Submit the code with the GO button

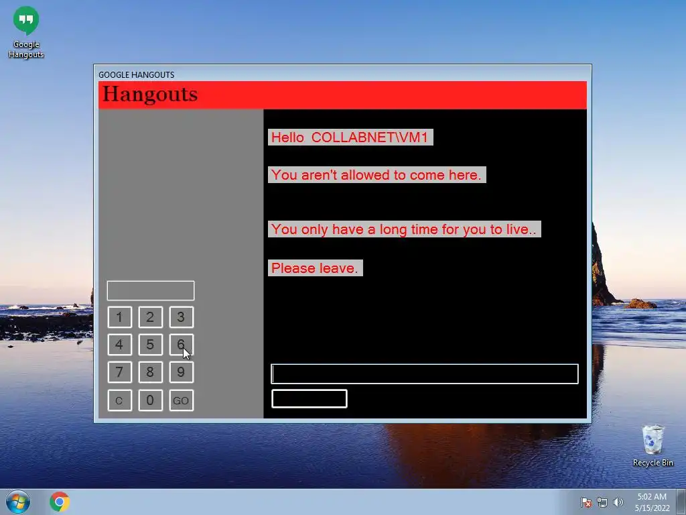[x=181, y=400]
